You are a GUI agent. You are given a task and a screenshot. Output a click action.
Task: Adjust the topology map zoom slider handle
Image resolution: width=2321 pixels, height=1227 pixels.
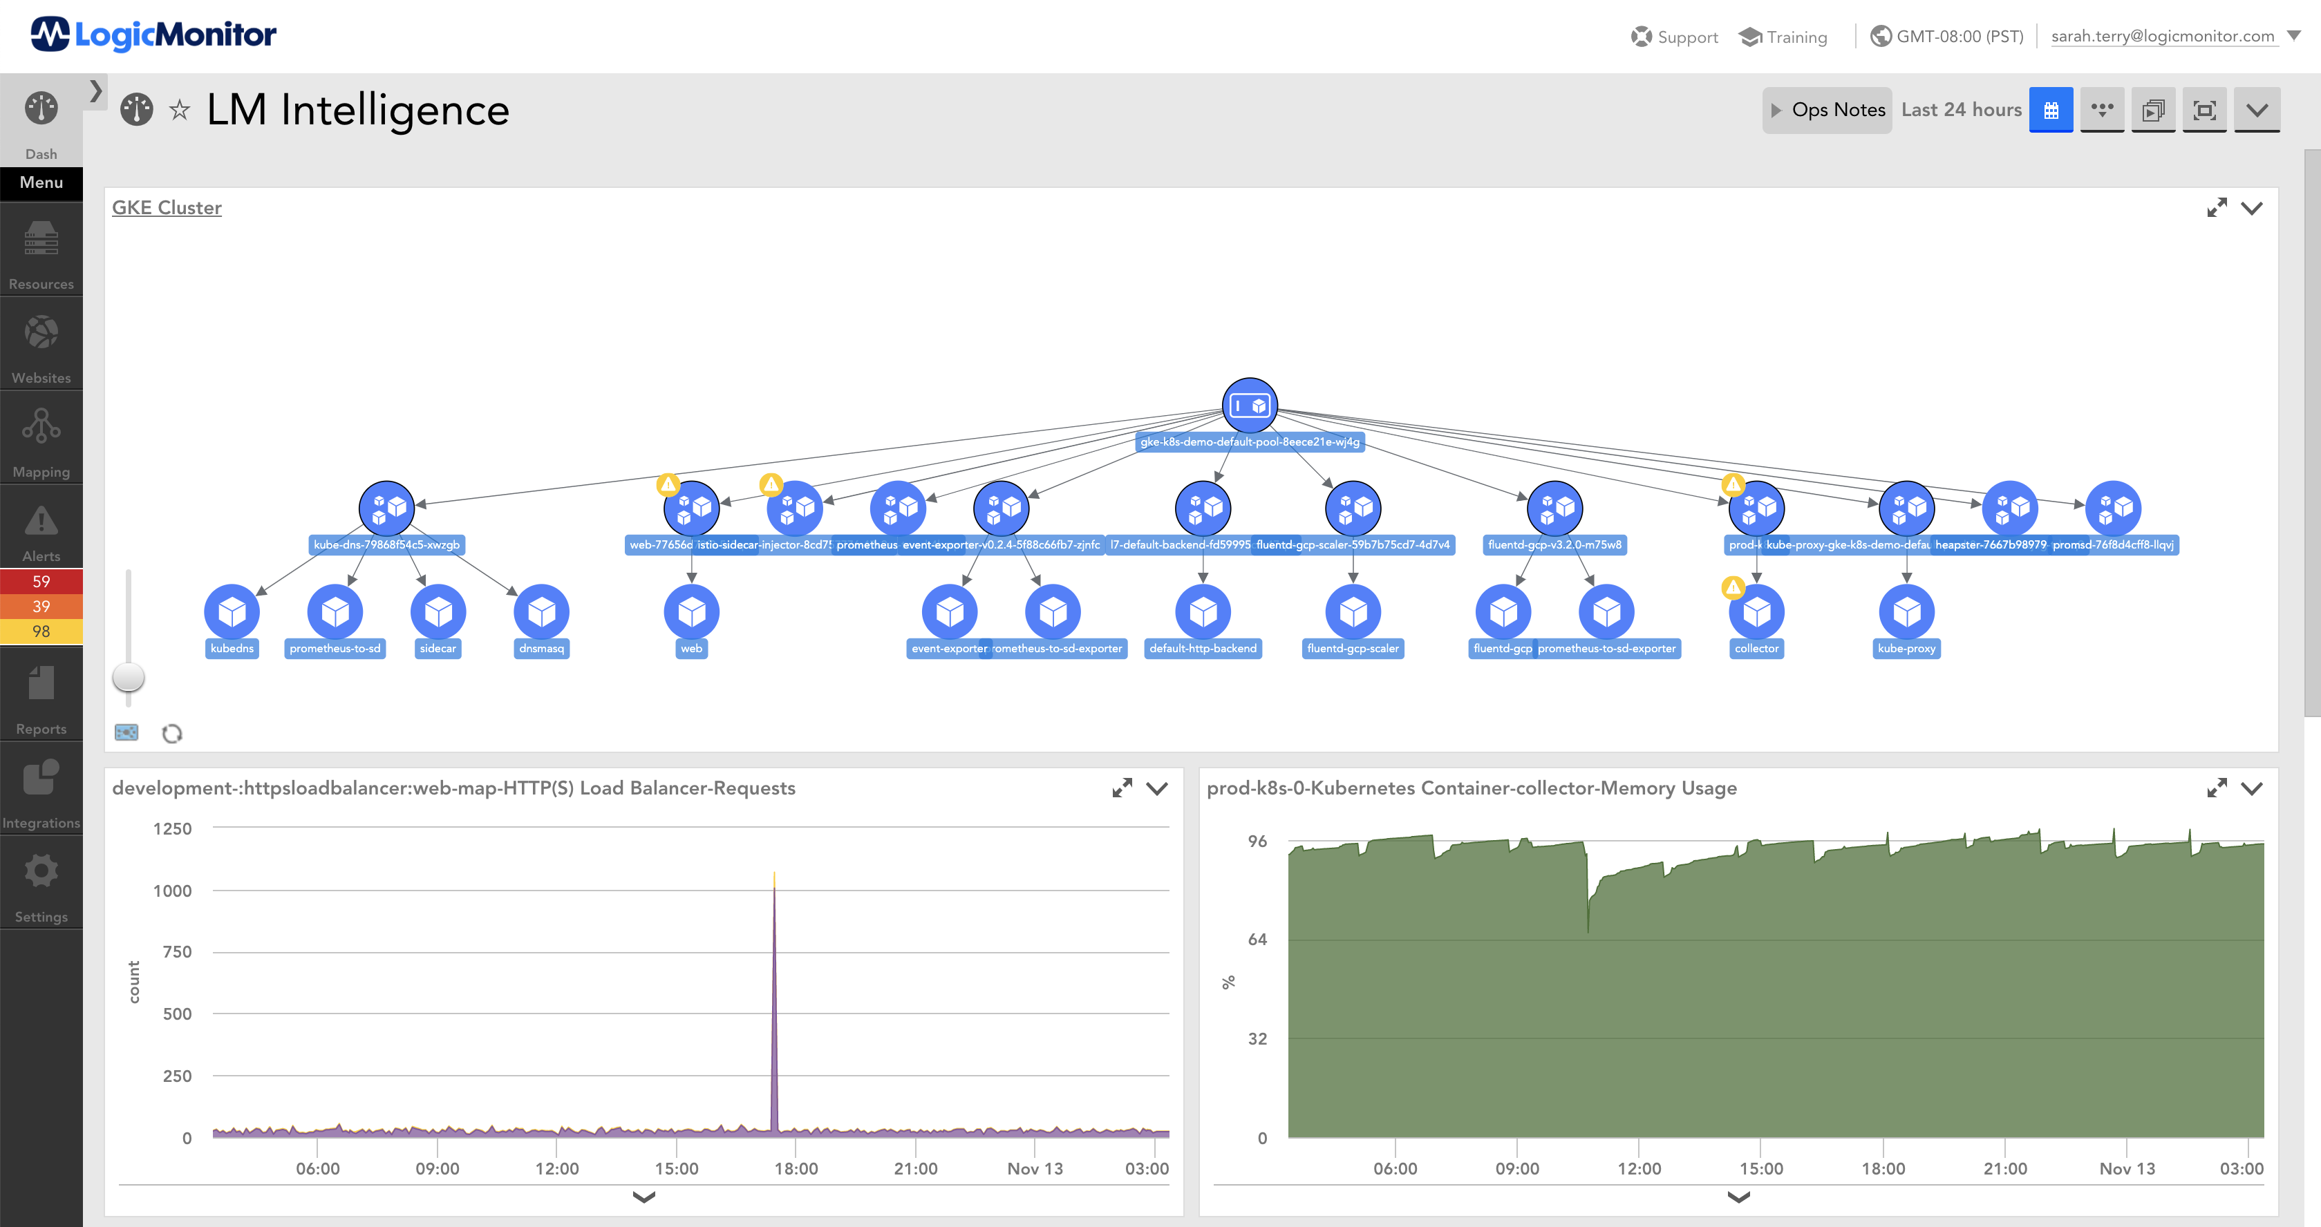128,678
